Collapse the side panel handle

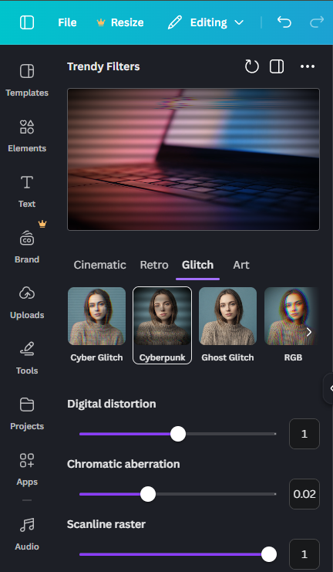329,388
